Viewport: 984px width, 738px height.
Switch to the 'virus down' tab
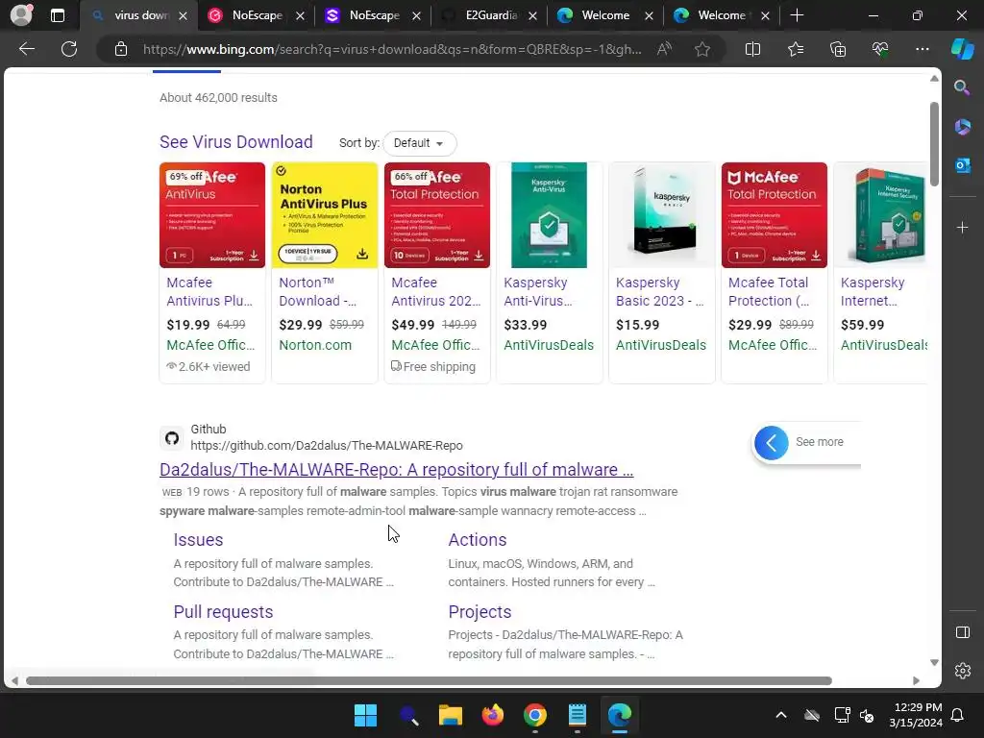point(138,15)
